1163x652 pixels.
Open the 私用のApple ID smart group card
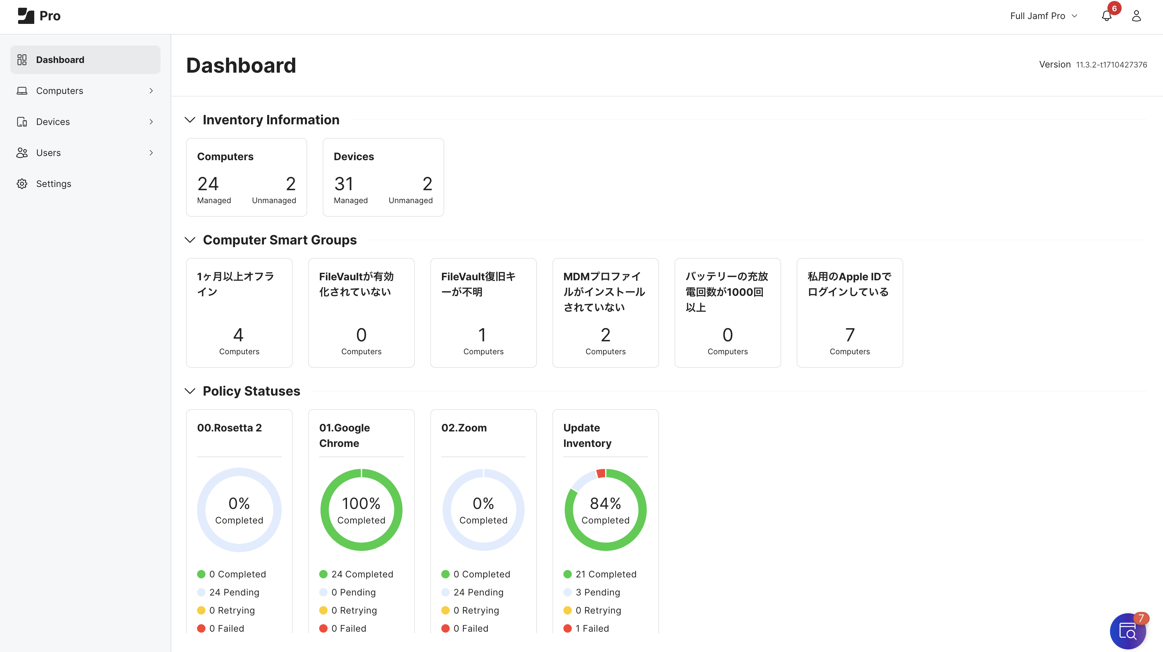pyautogui.click(x=849, y=312)
